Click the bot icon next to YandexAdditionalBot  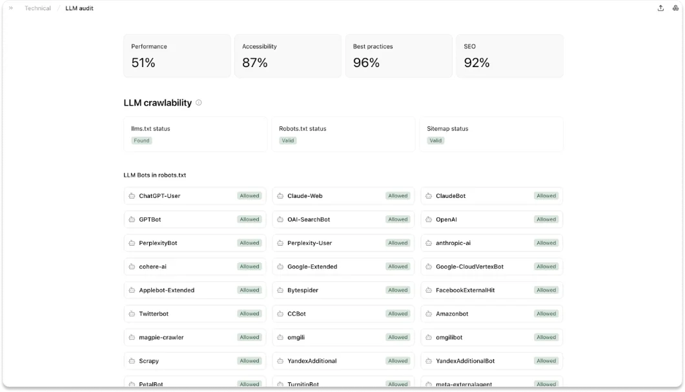(429, 360)
